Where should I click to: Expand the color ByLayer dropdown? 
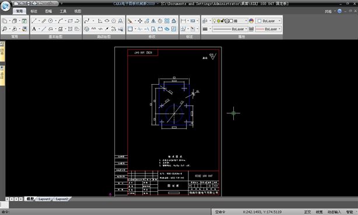268,21
